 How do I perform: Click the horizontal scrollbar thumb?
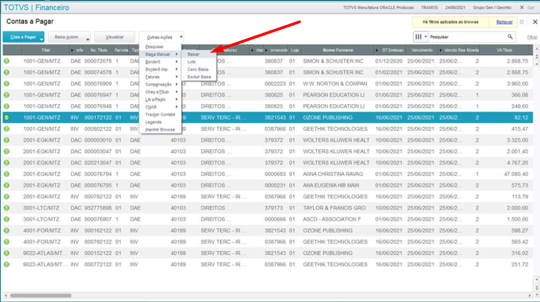(x=41, y=295)
